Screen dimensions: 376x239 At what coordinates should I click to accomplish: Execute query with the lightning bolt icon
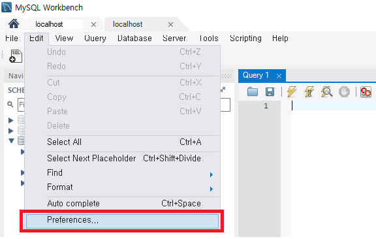coord(292,91)
